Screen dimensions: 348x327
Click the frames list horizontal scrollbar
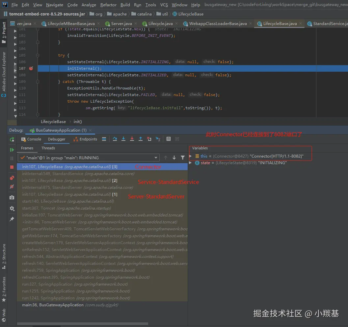pos(83,324)
